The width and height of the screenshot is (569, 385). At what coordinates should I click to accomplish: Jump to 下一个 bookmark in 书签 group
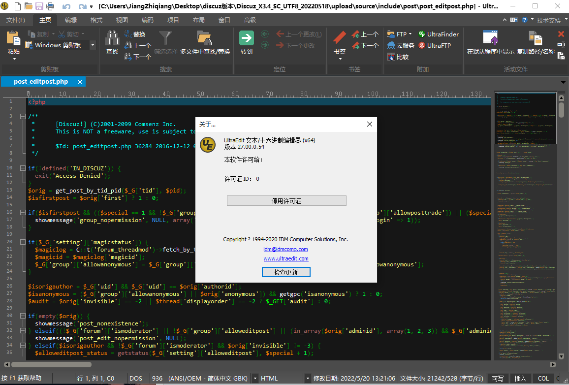coord(365,45)
